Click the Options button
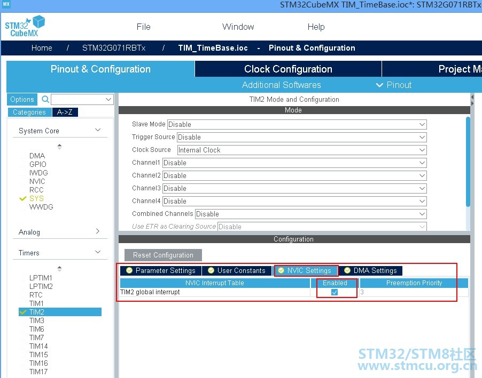This screenshot has height=378, width=482. pos(22,99)
